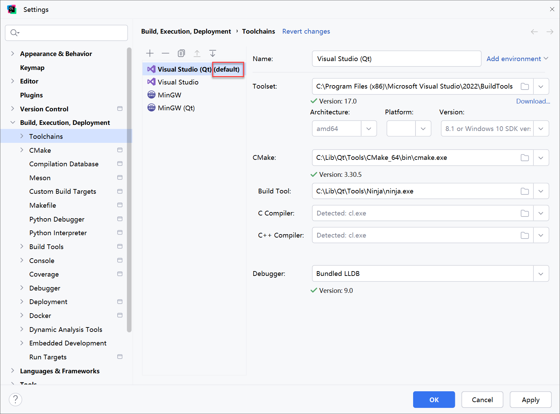560x414 pixels.
Task: Click project-level icon next to Docker
Action: (120, 315)
